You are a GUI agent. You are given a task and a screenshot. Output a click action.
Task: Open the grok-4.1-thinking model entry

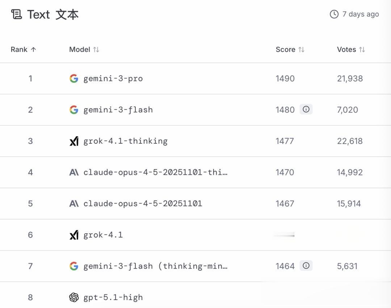click(125, 141)
